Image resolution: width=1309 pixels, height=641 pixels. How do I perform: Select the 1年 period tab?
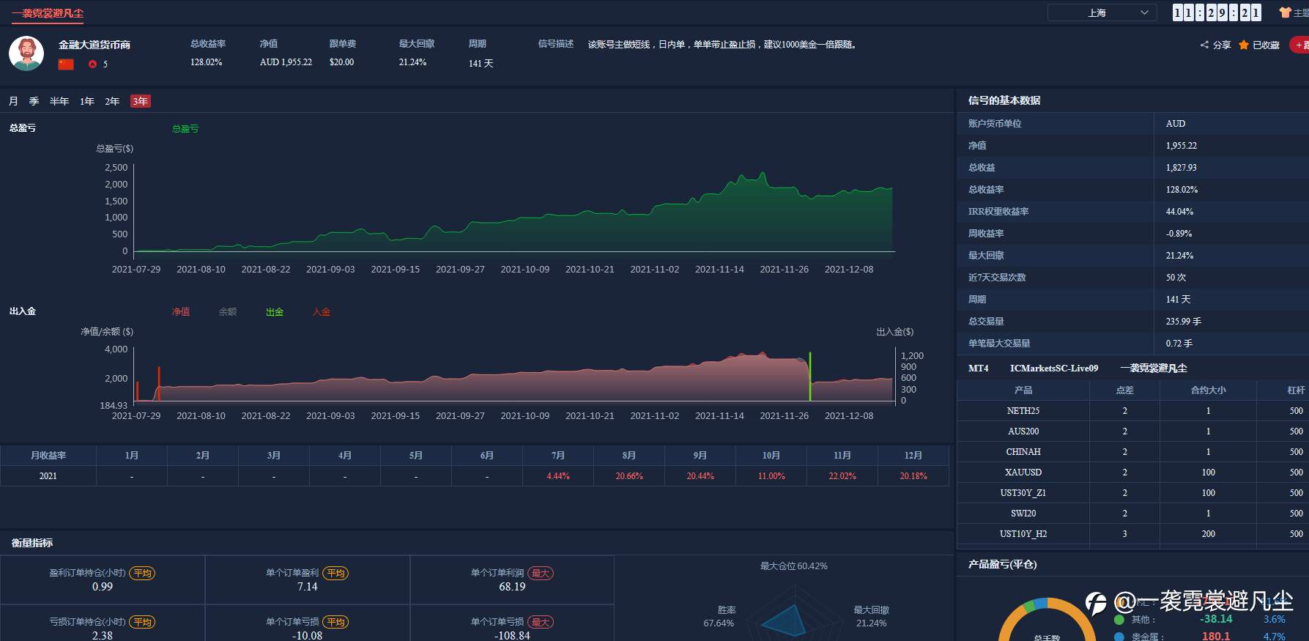87,101
